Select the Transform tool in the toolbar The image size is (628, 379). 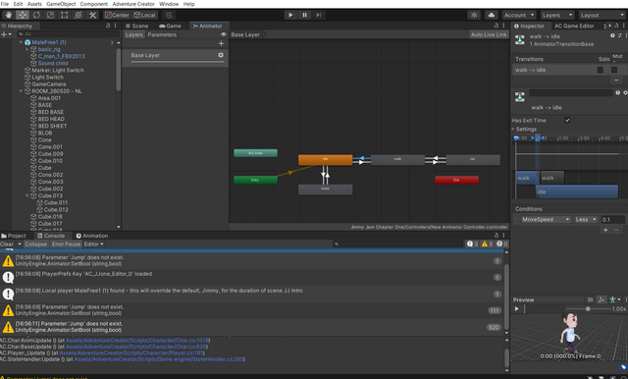pos(78,16)
